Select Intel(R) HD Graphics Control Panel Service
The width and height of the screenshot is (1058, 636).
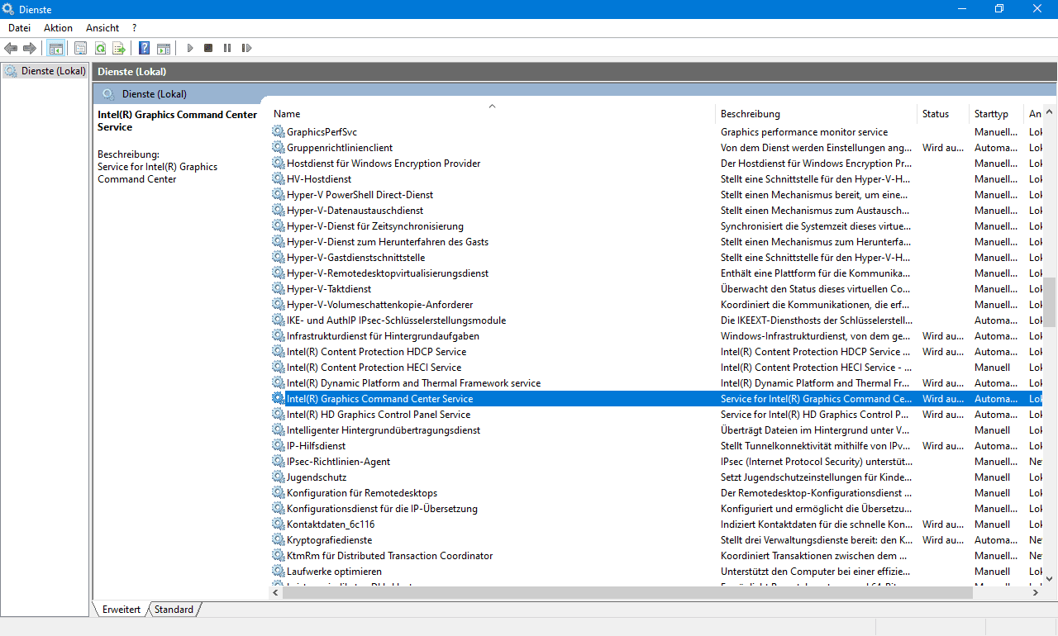point(657,415)
